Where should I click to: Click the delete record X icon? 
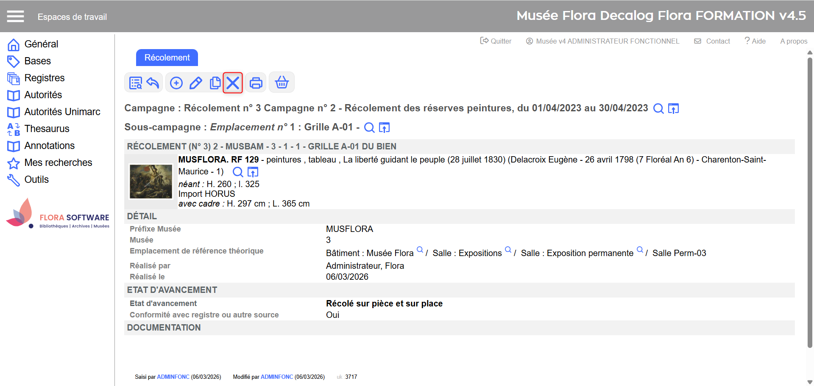click(x=233, y=83)
